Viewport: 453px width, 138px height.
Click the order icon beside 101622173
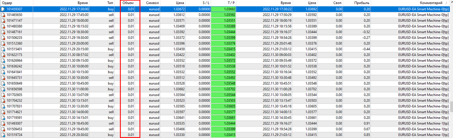[x=3, y=55]
